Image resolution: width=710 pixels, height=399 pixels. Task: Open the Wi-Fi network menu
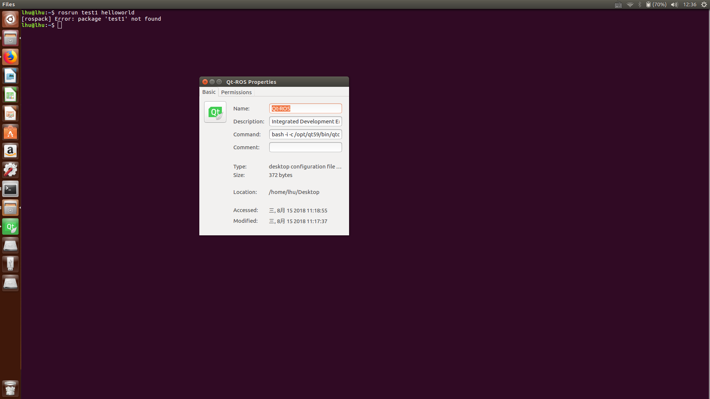tap(630, 4)
